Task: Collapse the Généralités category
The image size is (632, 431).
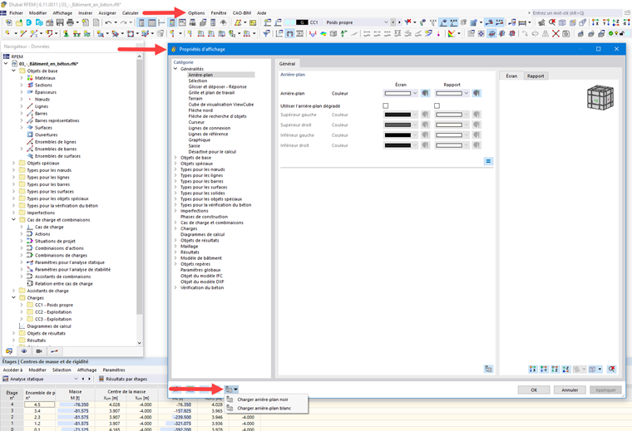Action: coord(175,69)
